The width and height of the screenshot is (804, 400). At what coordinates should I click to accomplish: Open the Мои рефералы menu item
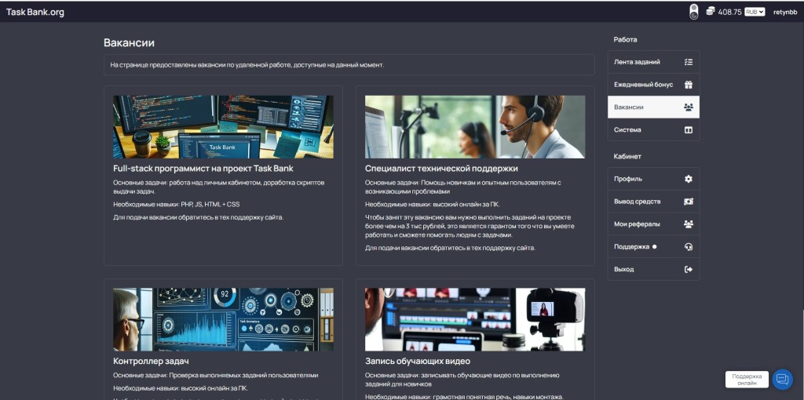click(653, 224)
